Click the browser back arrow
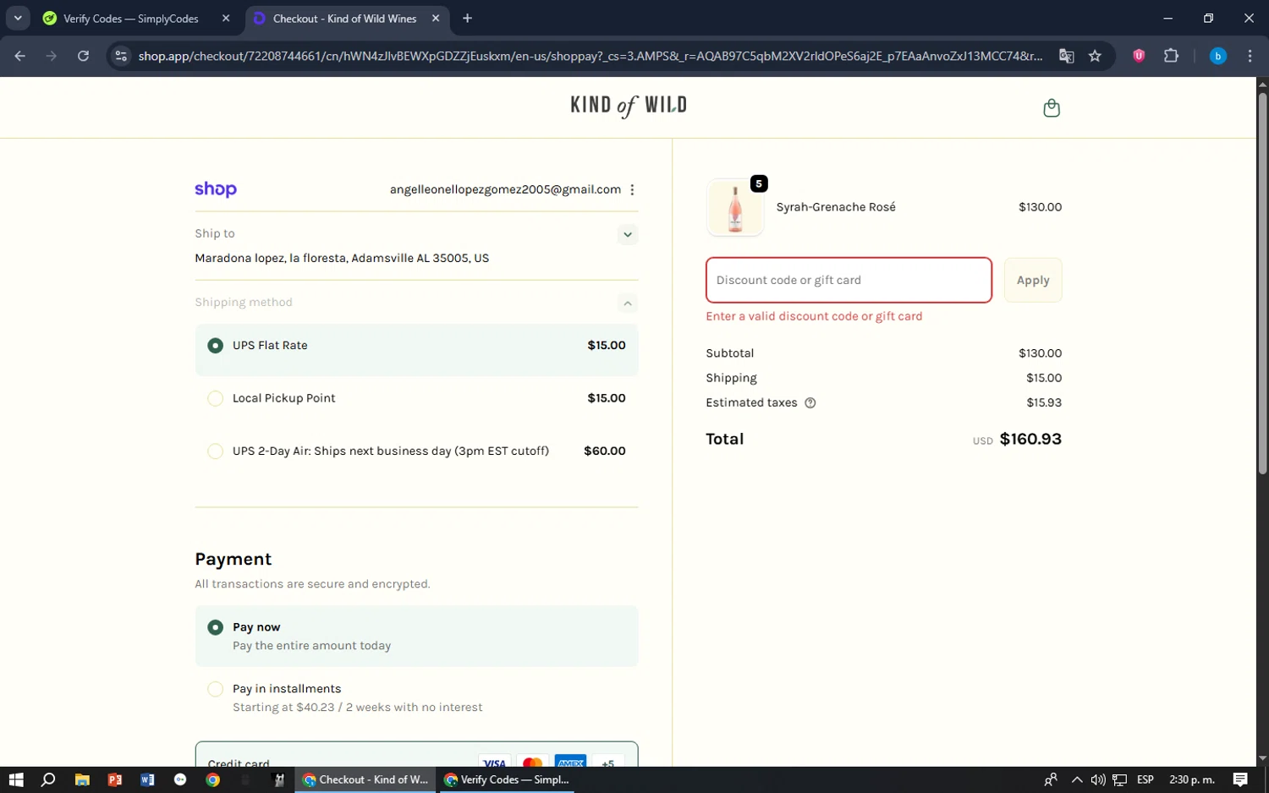Viewport: 1269px width, 793px height. point(19,56)
